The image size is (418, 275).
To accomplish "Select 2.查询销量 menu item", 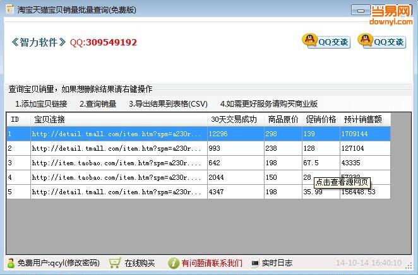I will point(98,104).
